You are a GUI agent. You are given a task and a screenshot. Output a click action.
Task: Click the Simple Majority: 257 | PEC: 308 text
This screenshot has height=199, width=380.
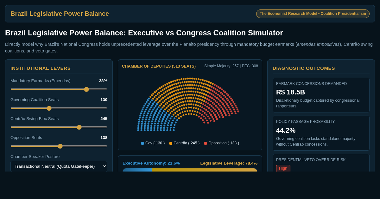(x=231, y=66)
